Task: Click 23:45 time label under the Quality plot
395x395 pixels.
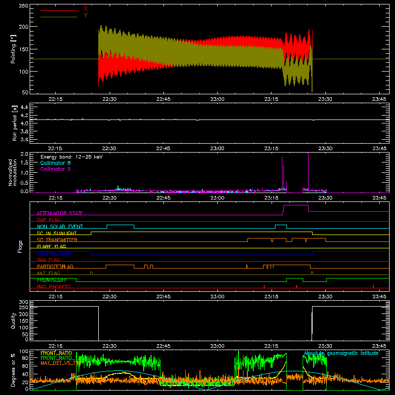Action: (x=379, y=346)
